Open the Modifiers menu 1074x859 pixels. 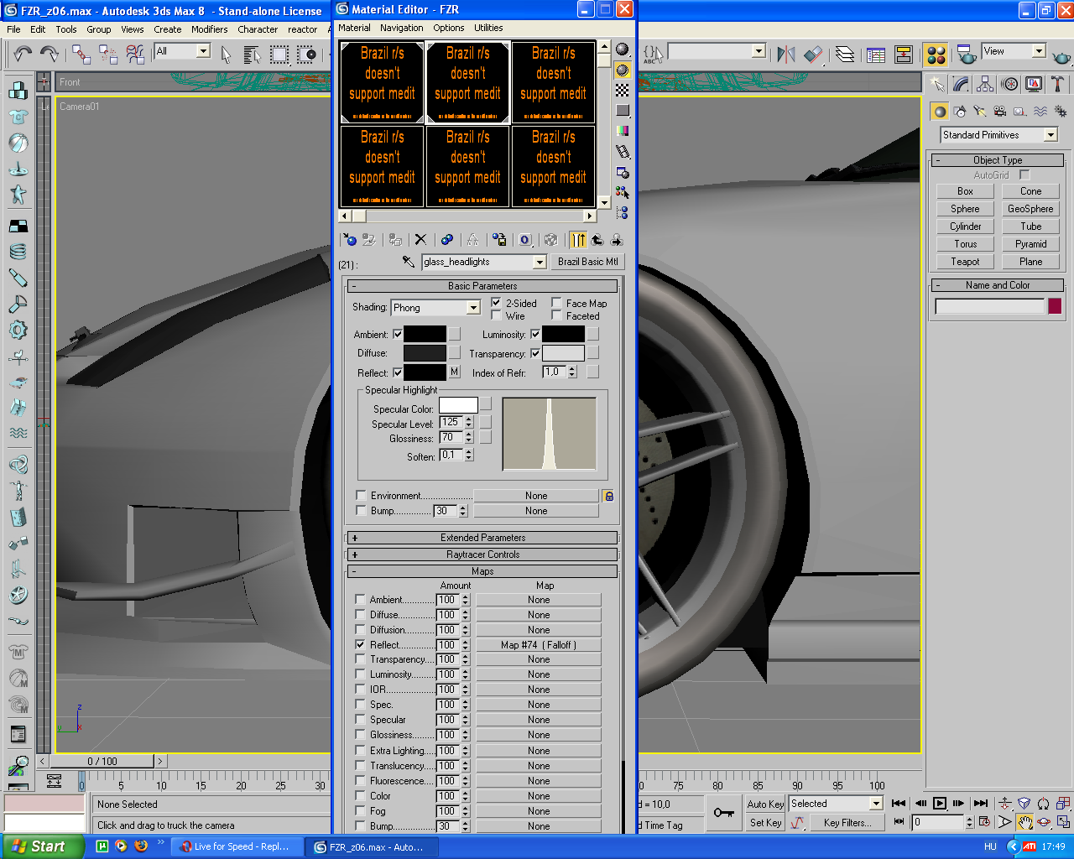209,29
